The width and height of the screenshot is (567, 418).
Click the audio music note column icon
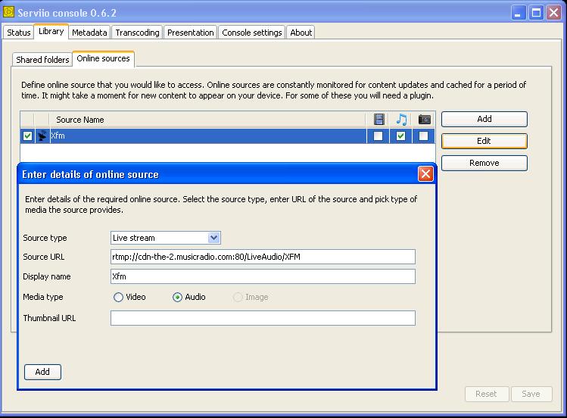[401, 120]
